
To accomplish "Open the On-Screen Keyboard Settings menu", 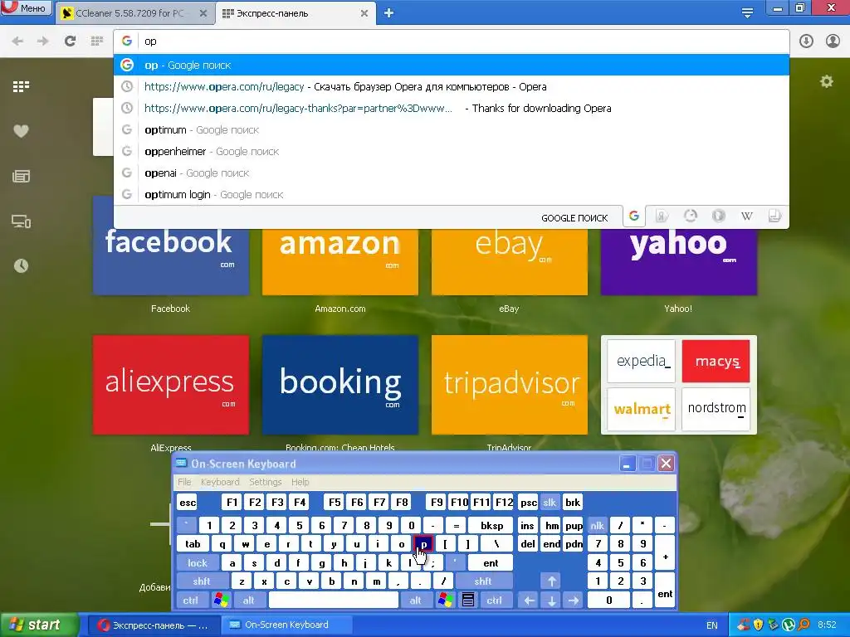I will (265, 482).
